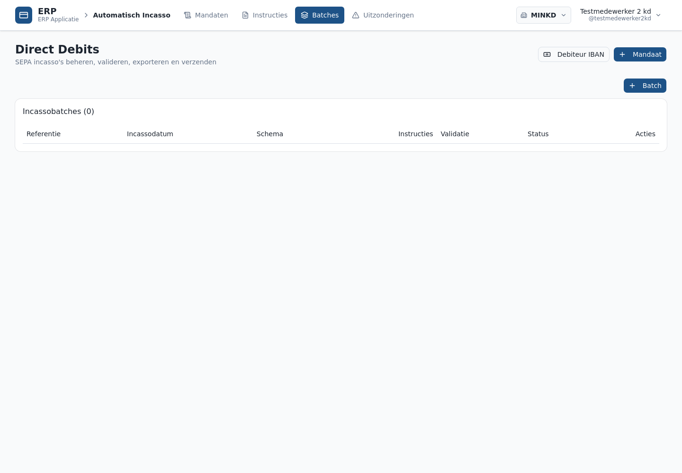Screen dimensions: 682x473
Task: Click the plus icon in Mandaat button
Action: click(622, 54)
